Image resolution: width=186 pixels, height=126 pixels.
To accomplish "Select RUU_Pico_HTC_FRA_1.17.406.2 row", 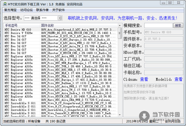I will point(60,76).
